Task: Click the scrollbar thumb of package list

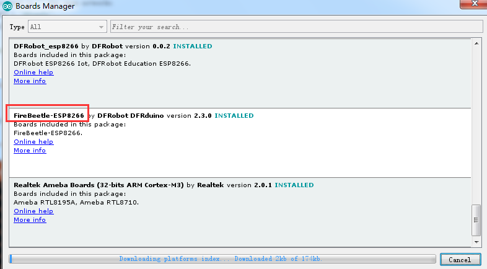Action: coord(476,220)
